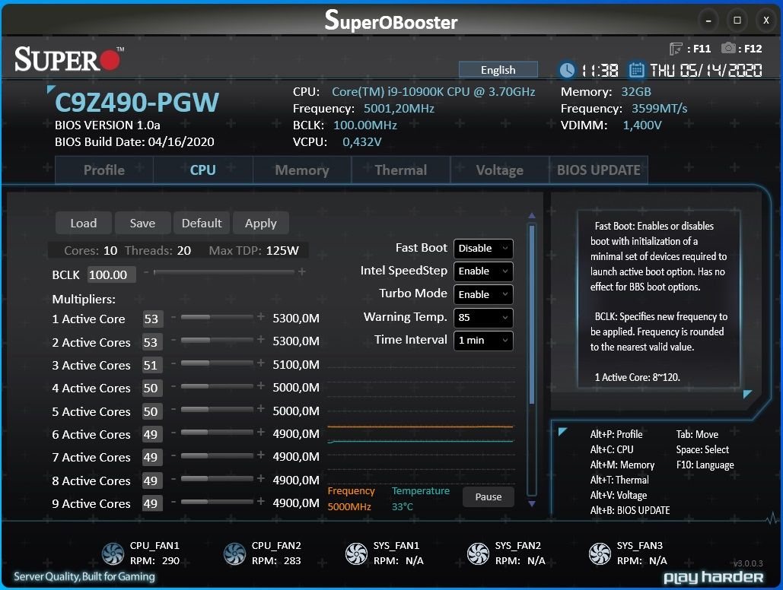Click the CPU frequency value 5001,20MHz
783x590 pixels.
pos(399,108)
